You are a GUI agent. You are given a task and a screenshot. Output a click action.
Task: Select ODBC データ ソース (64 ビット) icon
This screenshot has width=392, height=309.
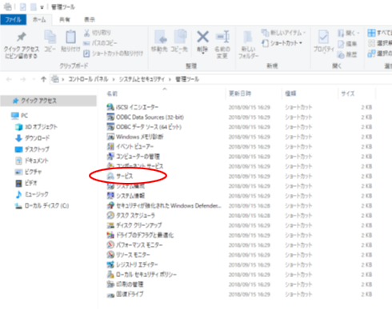click(x=110, y=127)
